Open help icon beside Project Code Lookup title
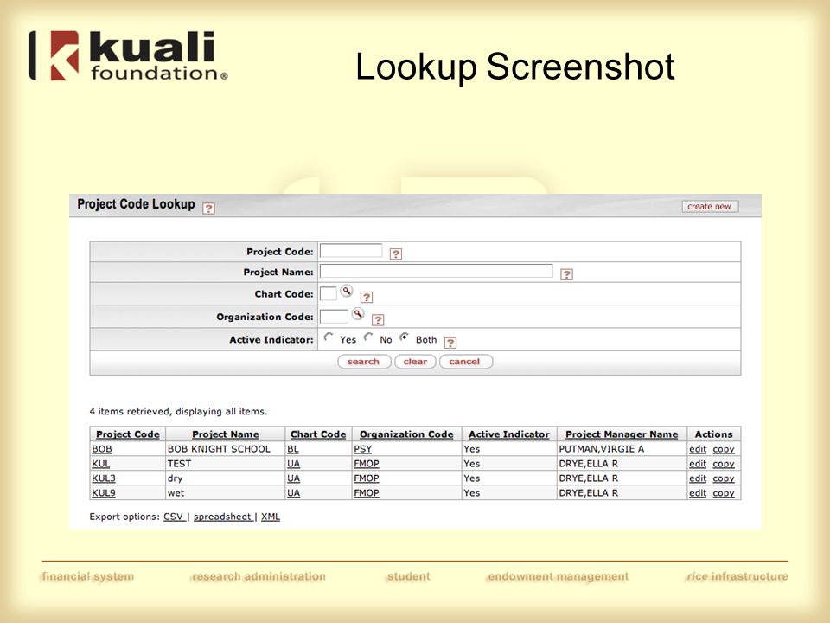Screen dimensions: 830x623 tap(208, 209)
